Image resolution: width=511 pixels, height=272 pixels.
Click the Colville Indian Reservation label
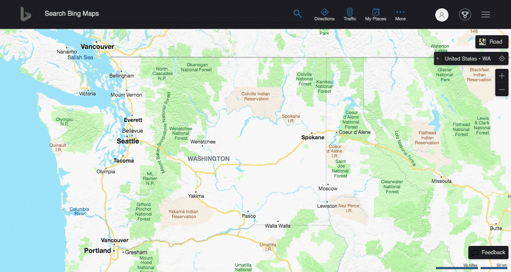click(256, 96)
